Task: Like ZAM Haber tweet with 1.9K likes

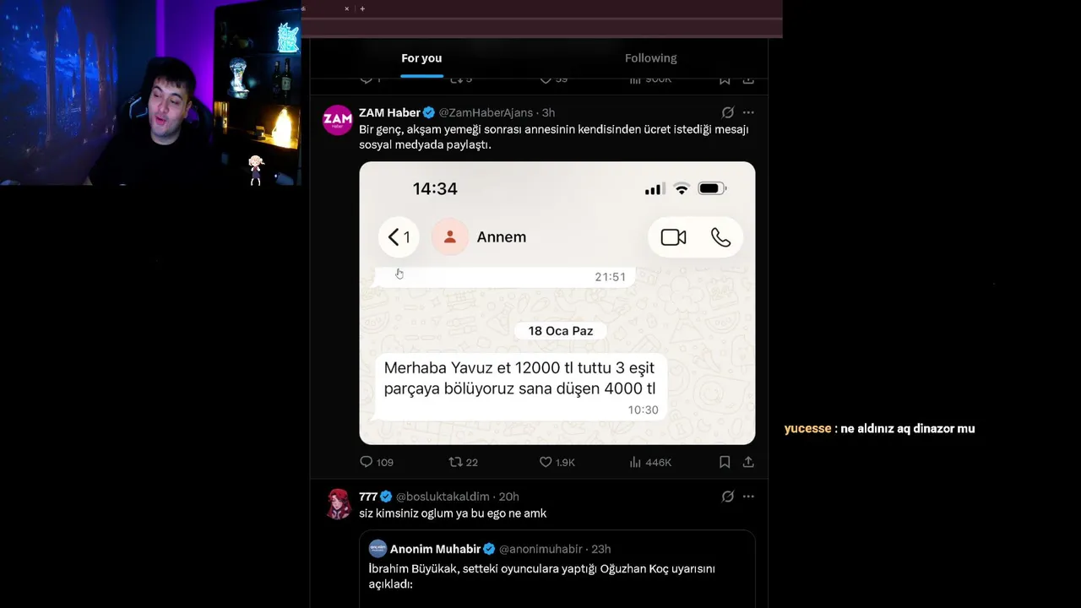Action: [557, 462]
